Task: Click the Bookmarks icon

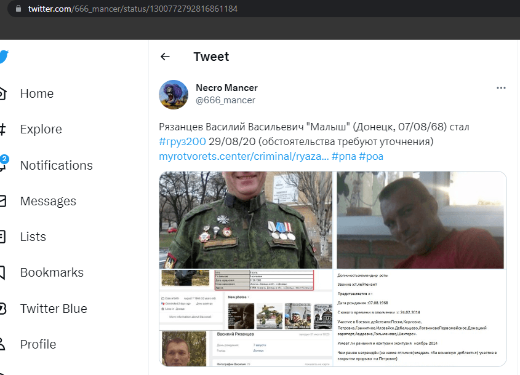Action: pyautogui.click(x=2, y=272)
